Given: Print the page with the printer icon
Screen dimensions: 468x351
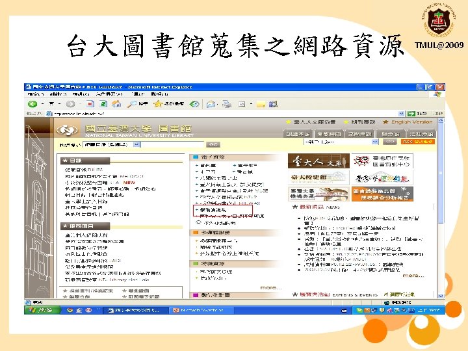Looking at the screenshot, I should [227, 104].
